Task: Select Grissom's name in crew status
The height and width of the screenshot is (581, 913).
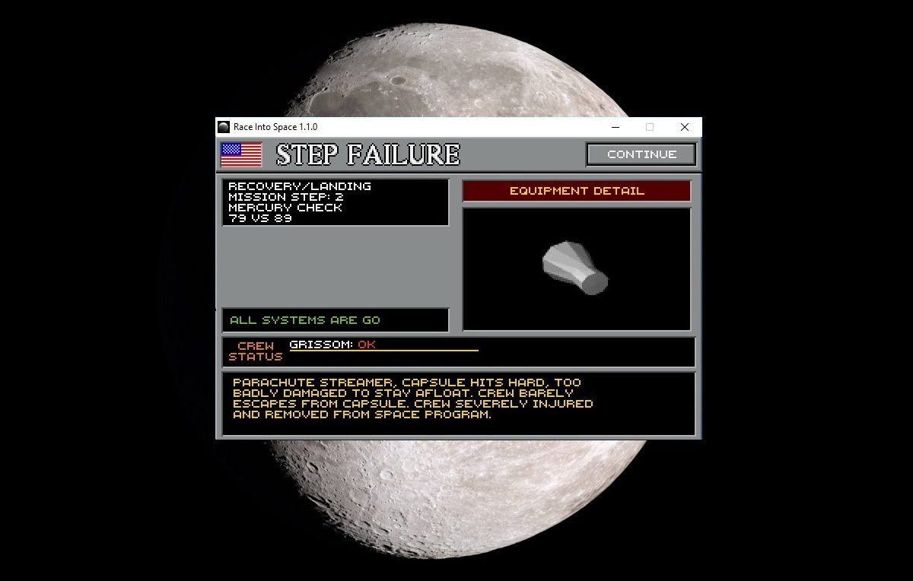Action: tap(321, 344)
